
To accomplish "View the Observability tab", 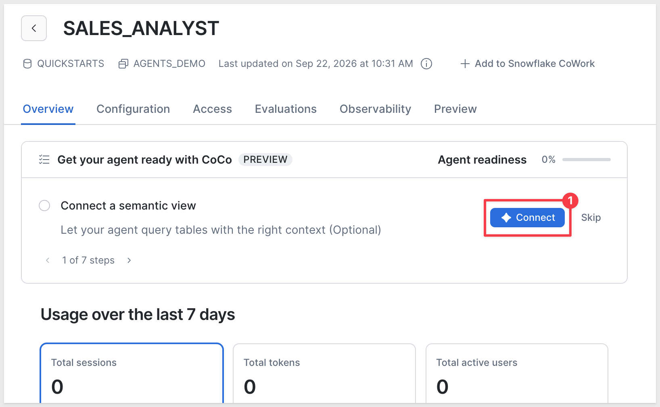I will pos(375,109).
